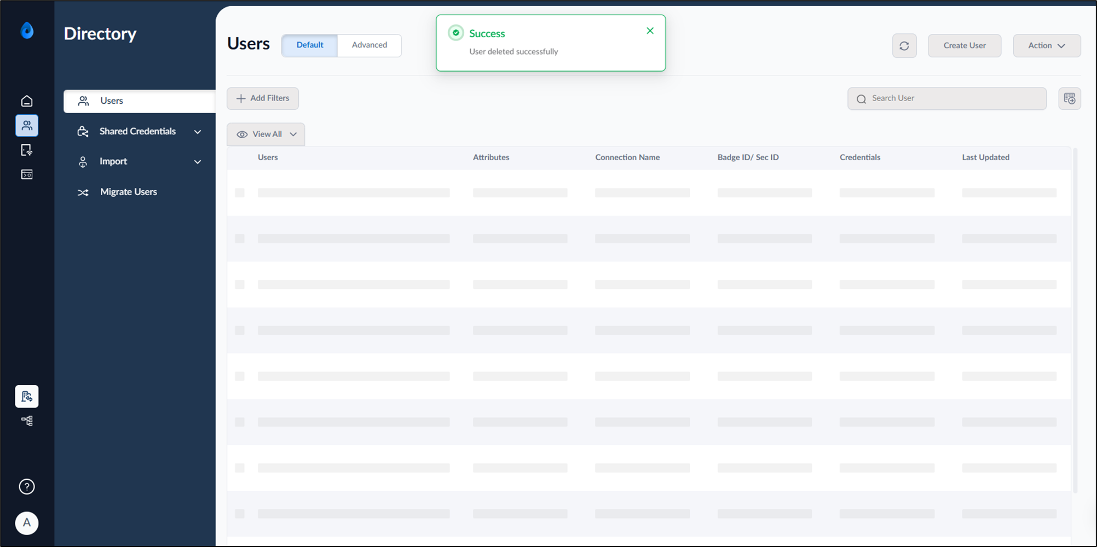Click the green success check icon
This screenshot has width=1097, height=547.
click(456, 33)
